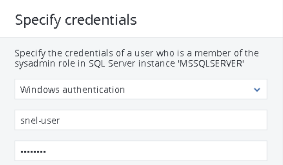283x165 pixels.
Task: Select the password bullets text
Action: pyautogui.click(x=33, y=151)
